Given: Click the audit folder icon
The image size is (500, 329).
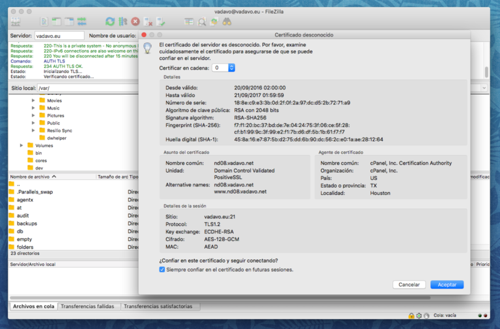Looking at the screenshot, I should pyautogui.click(x=12, y=216).
